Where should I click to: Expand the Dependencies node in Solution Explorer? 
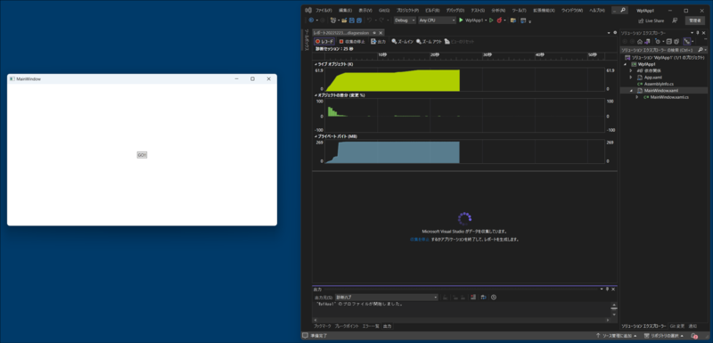[631, 71]
